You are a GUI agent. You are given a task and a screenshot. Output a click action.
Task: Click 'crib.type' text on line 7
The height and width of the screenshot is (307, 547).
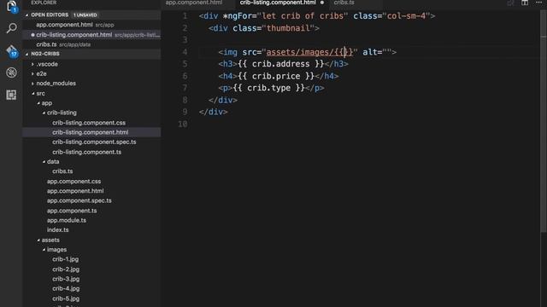(x=269, y=88)
